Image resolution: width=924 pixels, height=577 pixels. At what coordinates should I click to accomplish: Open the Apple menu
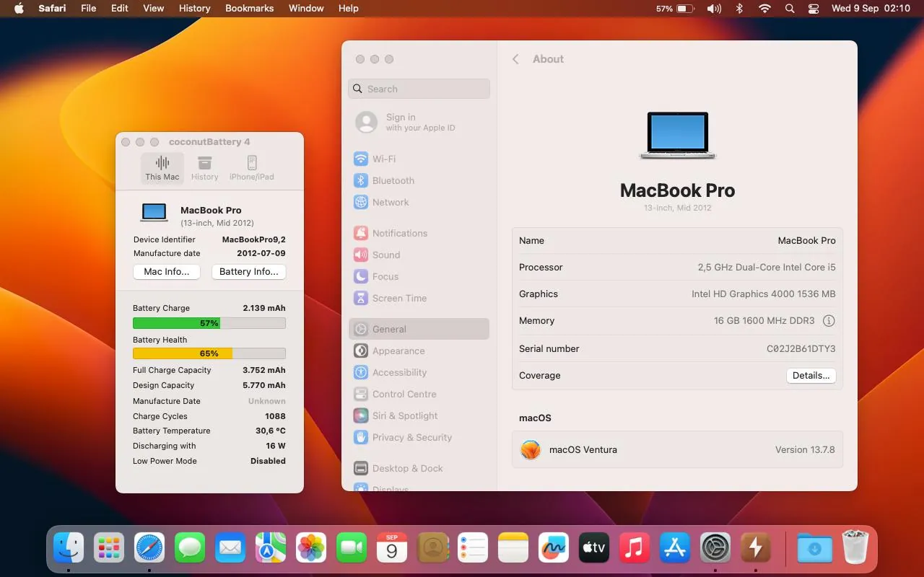pyautogui.click(x=19, y=9)
